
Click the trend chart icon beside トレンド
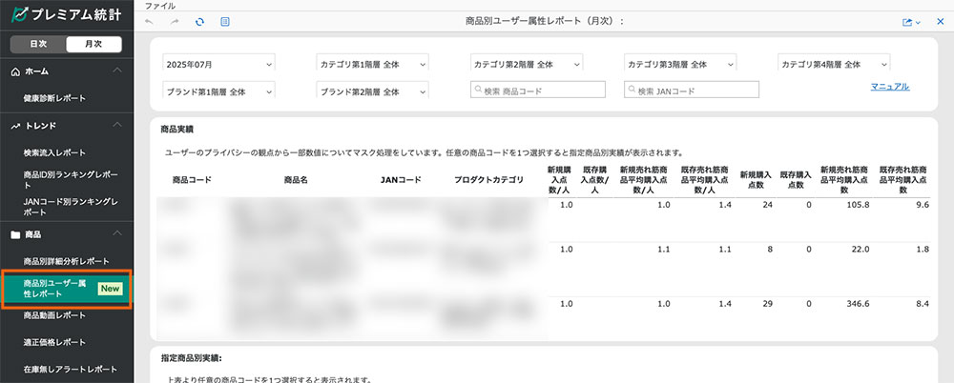pyautogui.click(x=16, y=126)
